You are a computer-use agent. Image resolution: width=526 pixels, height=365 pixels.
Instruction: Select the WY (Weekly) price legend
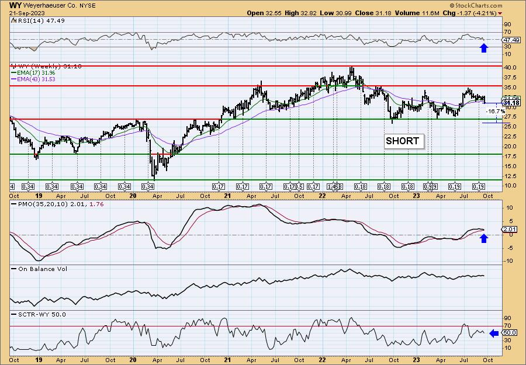(x=46, y=66)
